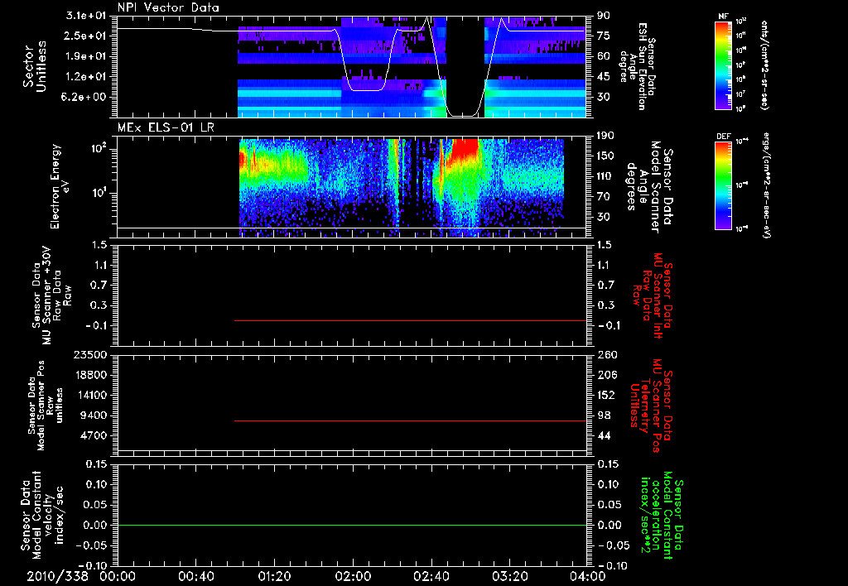The width and height of the screenshot is (848, 586).
Task: Click the "04:00" time tick label
Action: [588, 576]
